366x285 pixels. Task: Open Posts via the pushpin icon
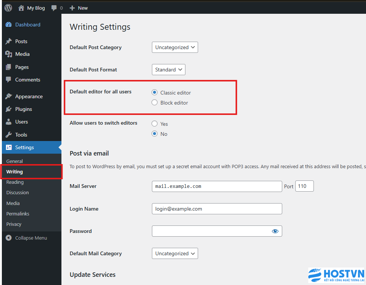click(x=9, y=41)
